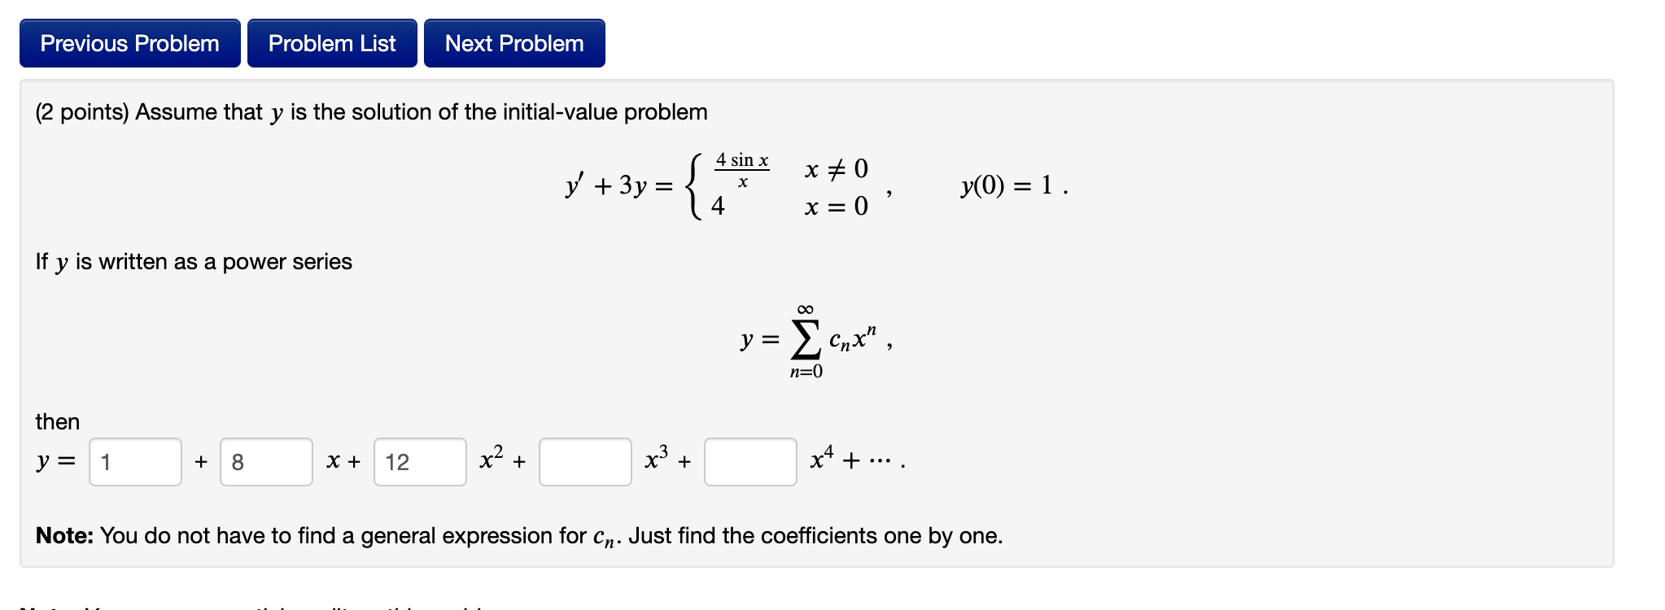Click the problem statement text area

point(370,112)
